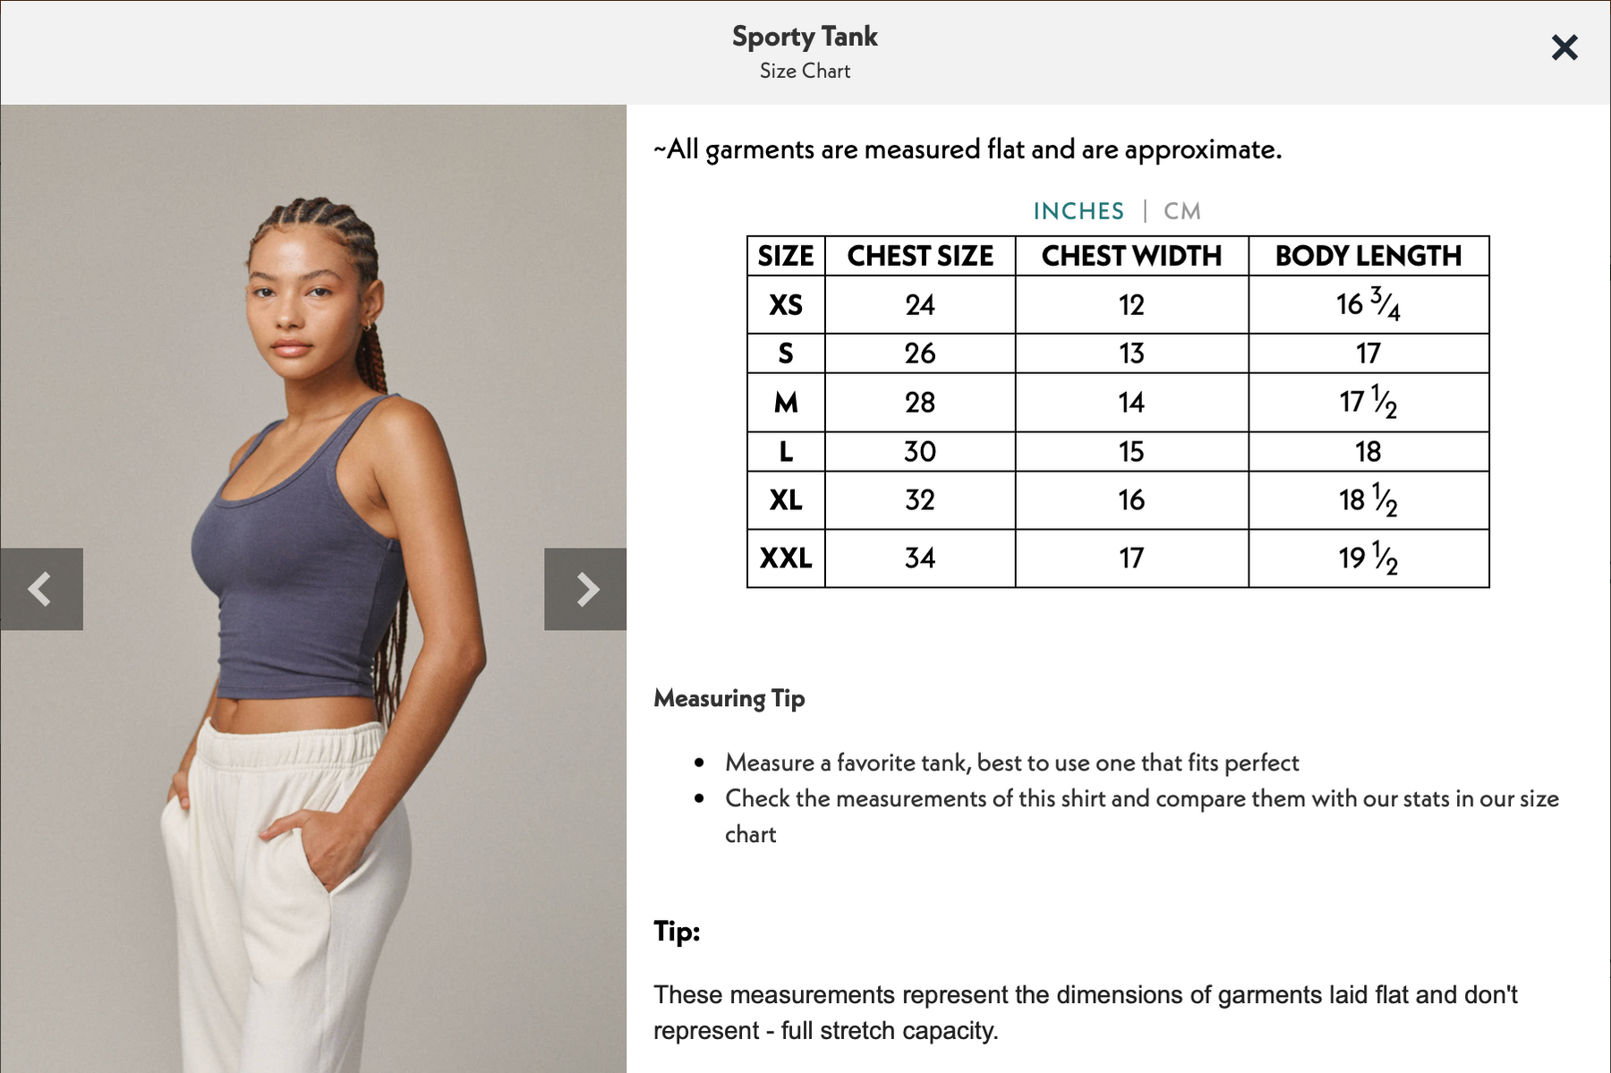Click the XXL size row label
The height and width of the screenshot is (1073, 1611).
coord(786,558)
